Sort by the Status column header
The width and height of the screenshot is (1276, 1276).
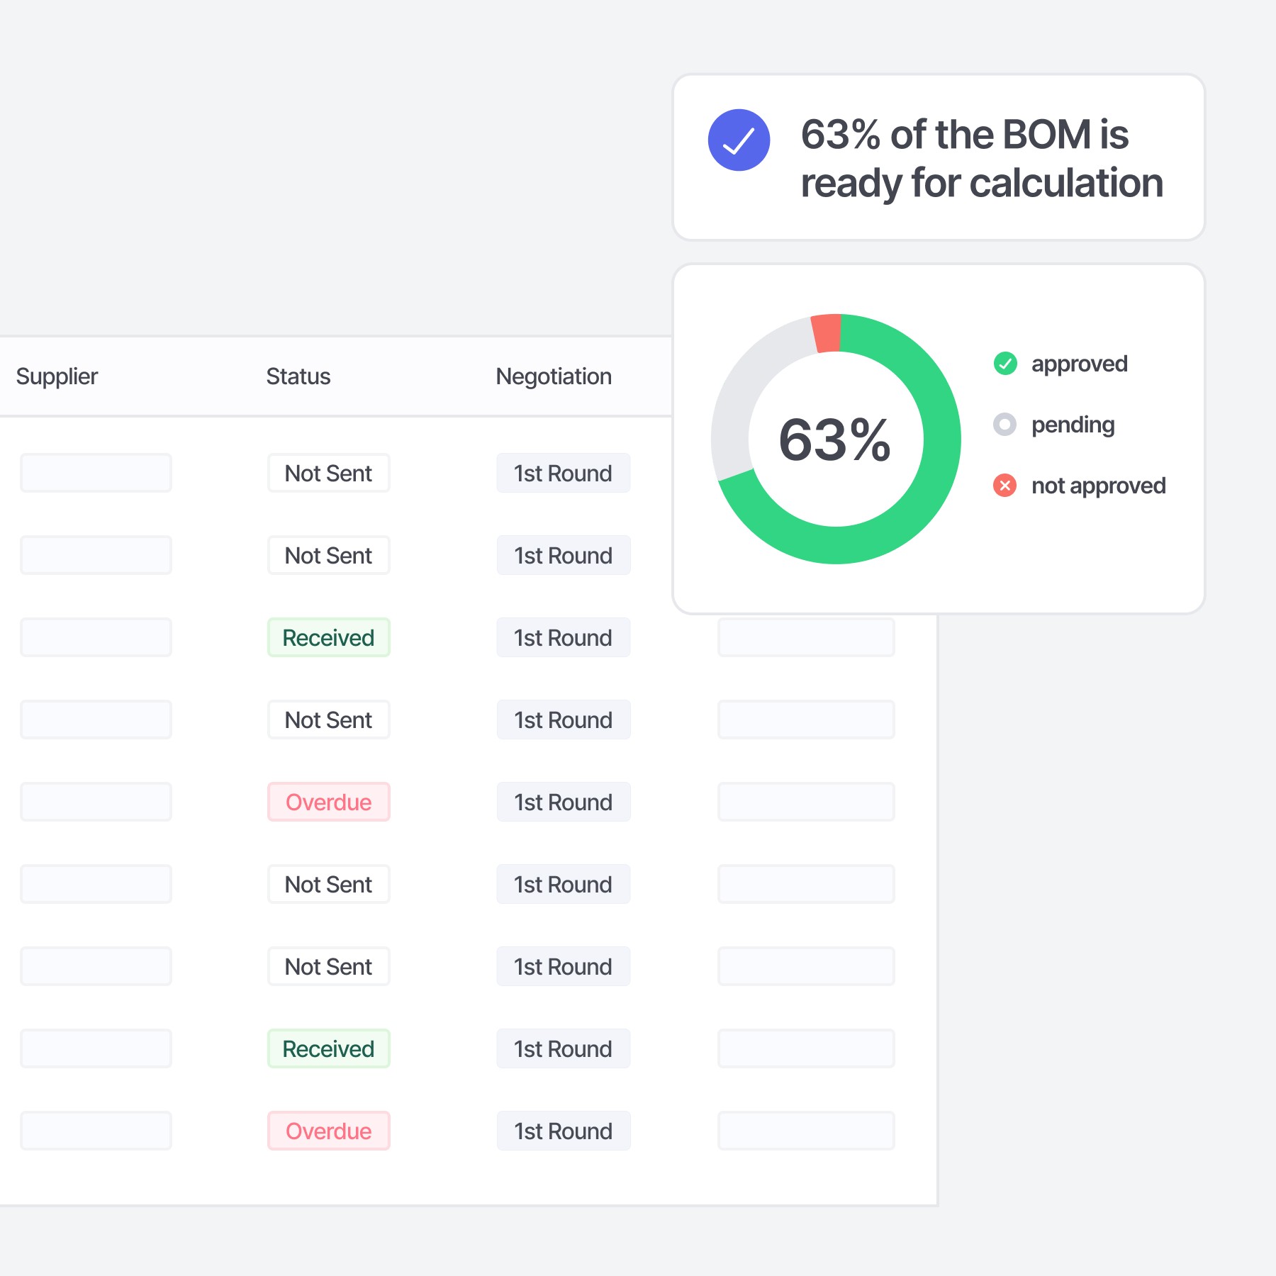pos(298,376)
